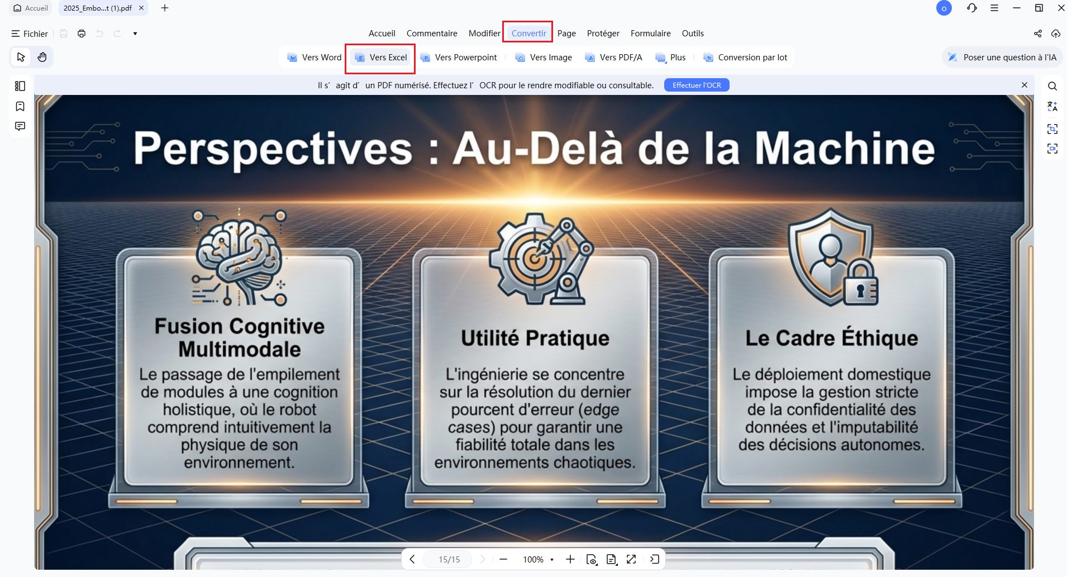
Task: Go to the previous page arrow
Action: coord(412,559)
